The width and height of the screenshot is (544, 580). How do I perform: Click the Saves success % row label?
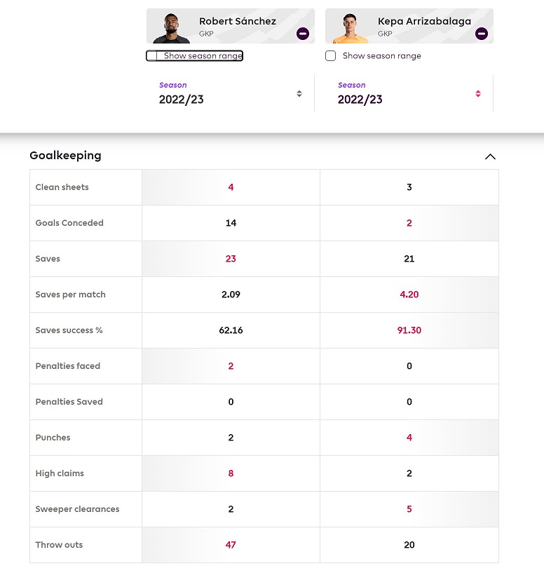click(69, 330)
